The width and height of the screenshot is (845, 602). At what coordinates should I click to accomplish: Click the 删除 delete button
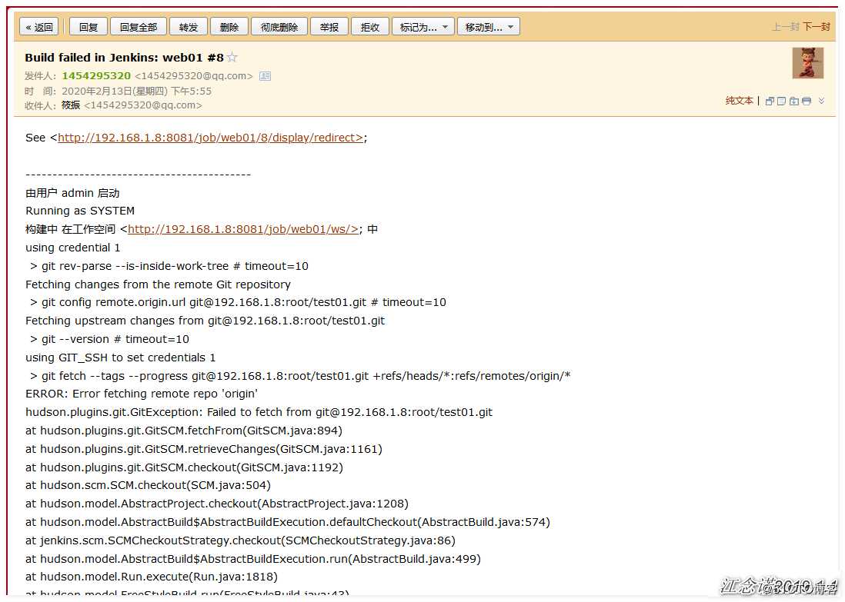(x=229, y=27)
